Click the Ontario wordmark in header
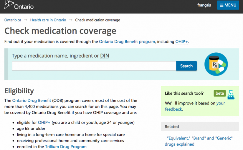Viewport: 243px width, 150px height. pyautogui.click(x=24, y=6)
